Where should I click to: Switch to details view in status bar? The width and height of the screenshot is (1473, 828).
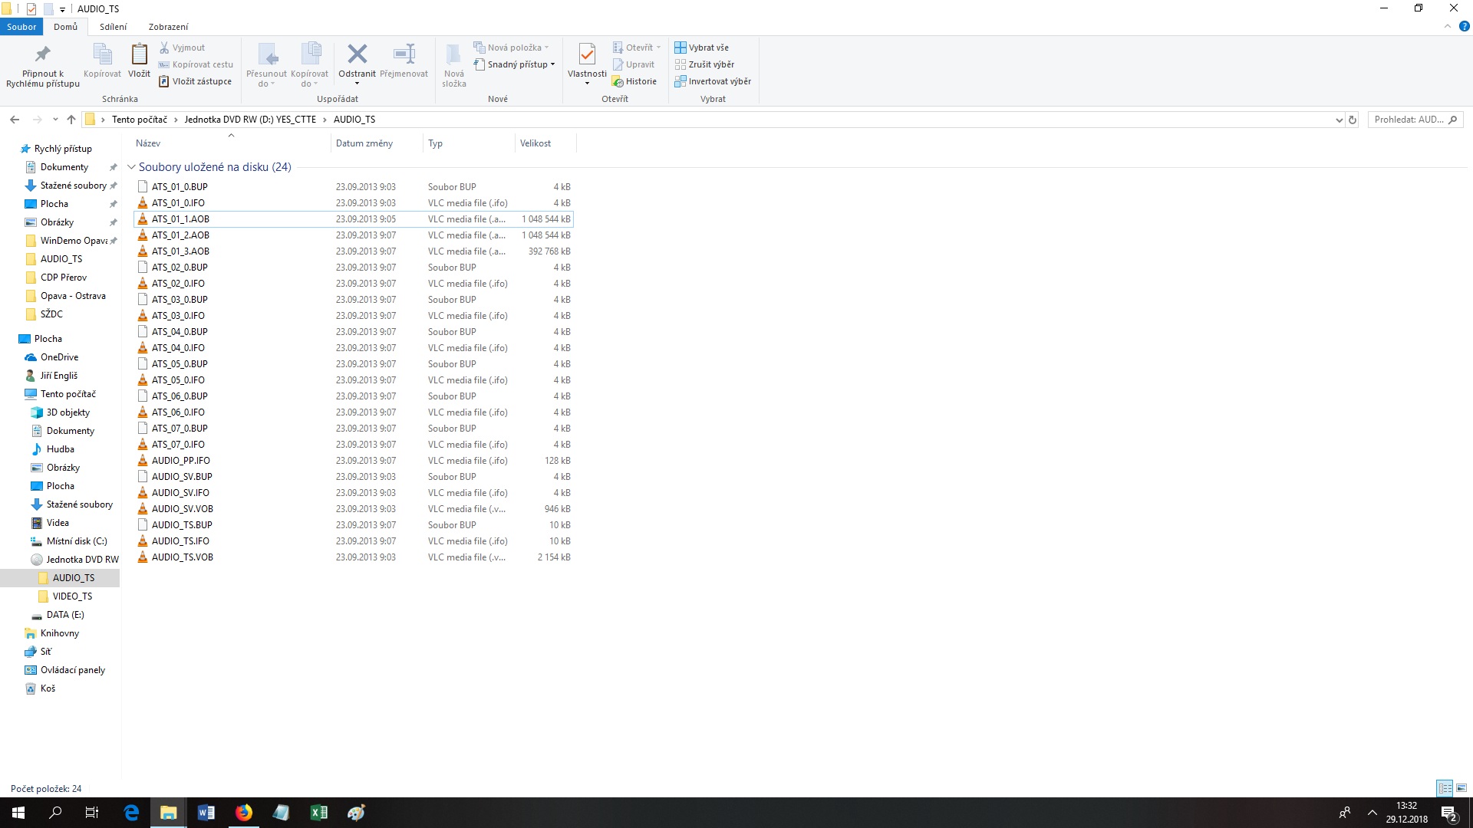pos(1445,788)
